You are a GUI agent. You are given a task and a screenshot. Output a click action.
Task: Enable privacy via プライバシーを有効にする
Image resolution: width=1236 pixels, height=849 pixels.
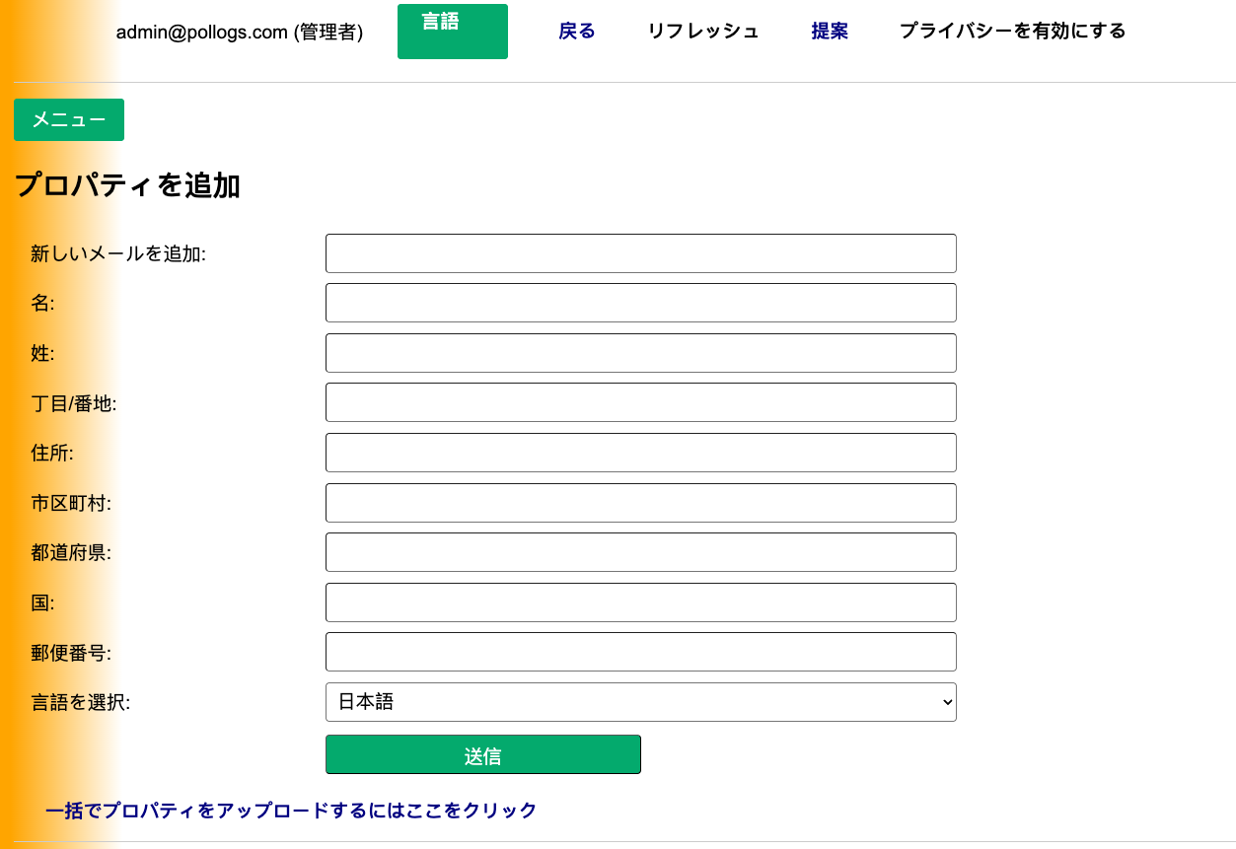tap(1011, 31)
